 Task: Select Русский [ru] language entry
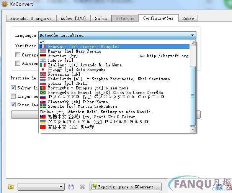tap(114, 97)
